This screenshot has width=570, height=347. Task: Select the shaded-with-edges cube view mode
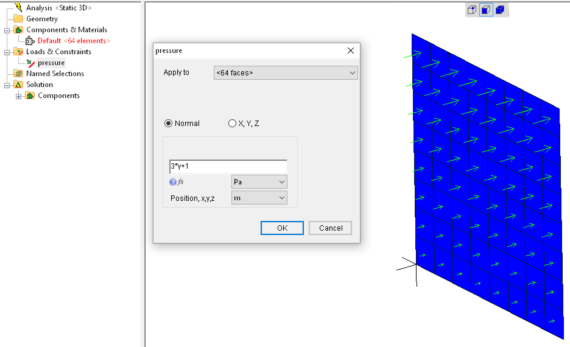click(486, 10)
